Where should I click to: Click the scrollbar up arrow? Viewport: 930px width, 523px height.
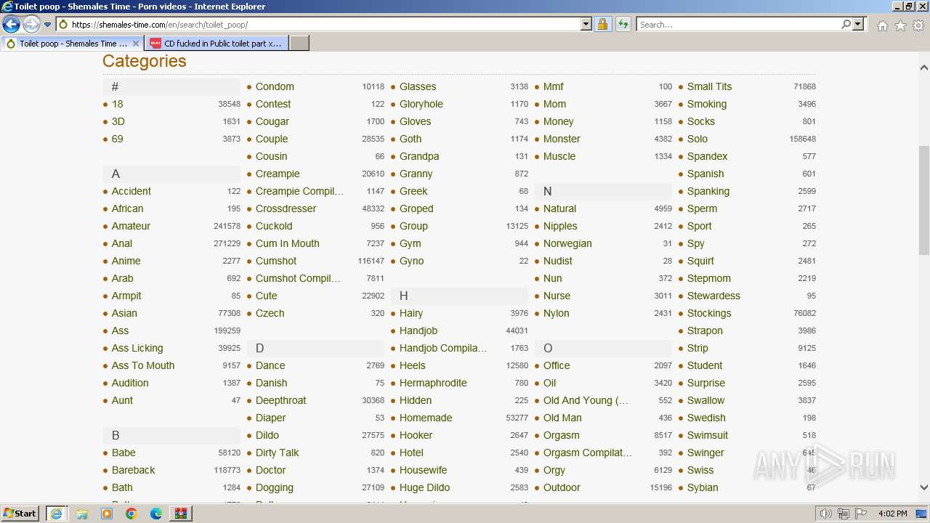pyautogui.click(x=924, y=68)
